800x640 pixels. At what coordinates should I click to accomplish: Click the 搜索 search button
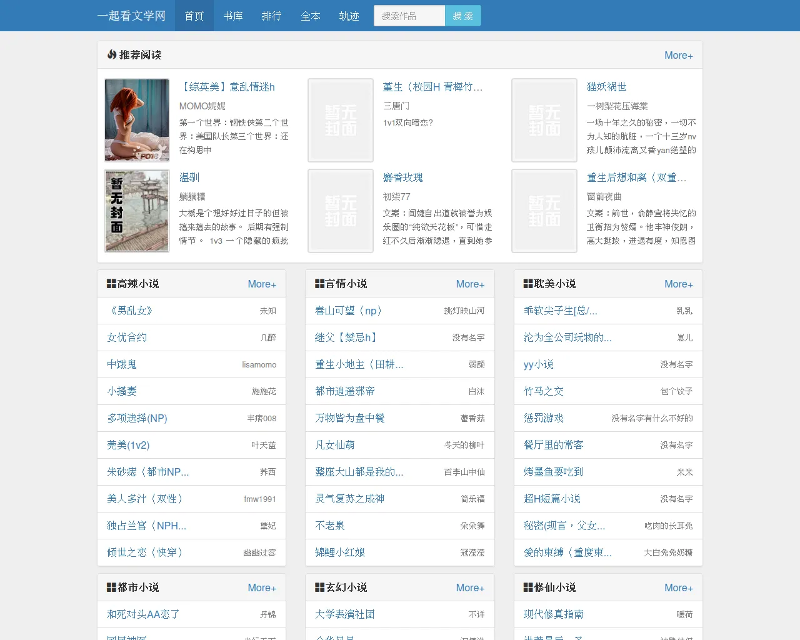pyautogui.click(x=462, y=16)
